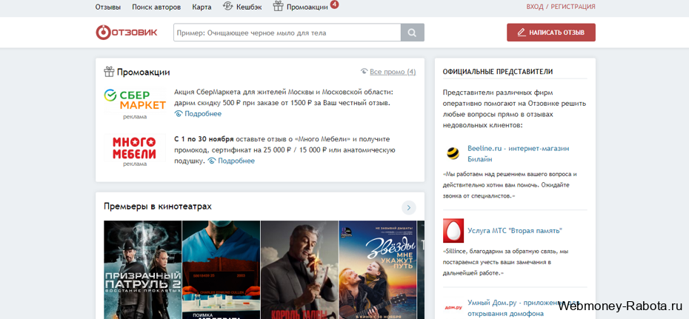The height and width of the screenshot is (319, 689).
Task: Focus the review search input field
Action: coord(287,33)
